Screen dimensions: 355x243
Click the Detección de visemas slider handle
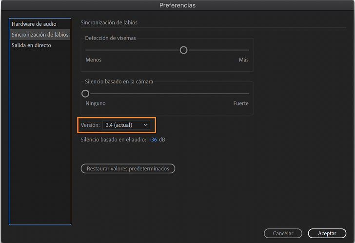[x=183, y=50]
